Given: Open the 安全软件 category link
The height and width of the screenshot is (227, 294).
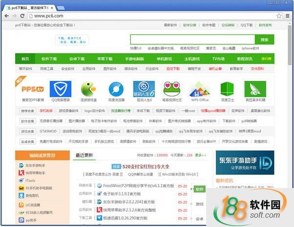Looking at the screenshot, I should tap(68, 69).
